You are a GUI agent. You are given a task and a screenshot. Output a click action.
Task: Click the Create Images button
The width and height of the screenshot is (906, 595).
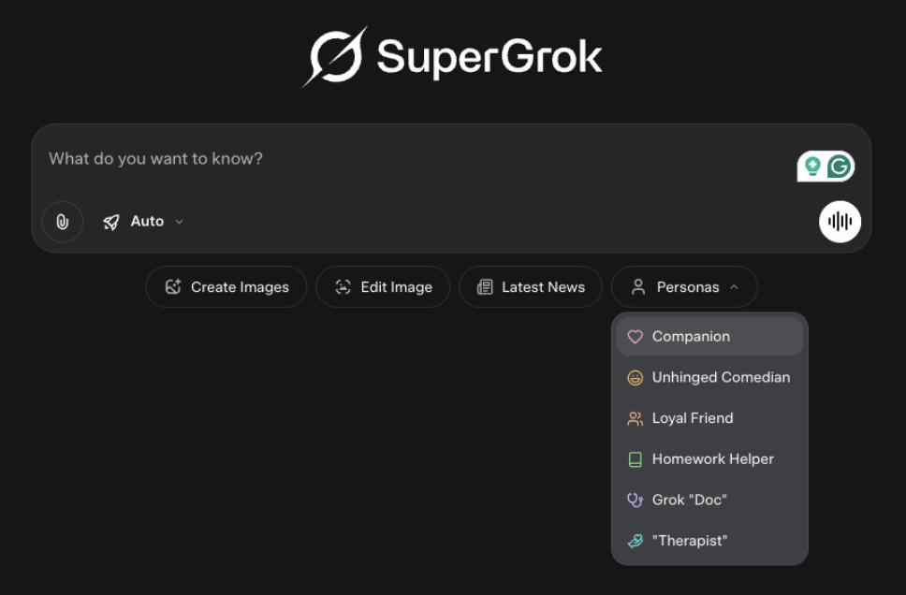226,287
